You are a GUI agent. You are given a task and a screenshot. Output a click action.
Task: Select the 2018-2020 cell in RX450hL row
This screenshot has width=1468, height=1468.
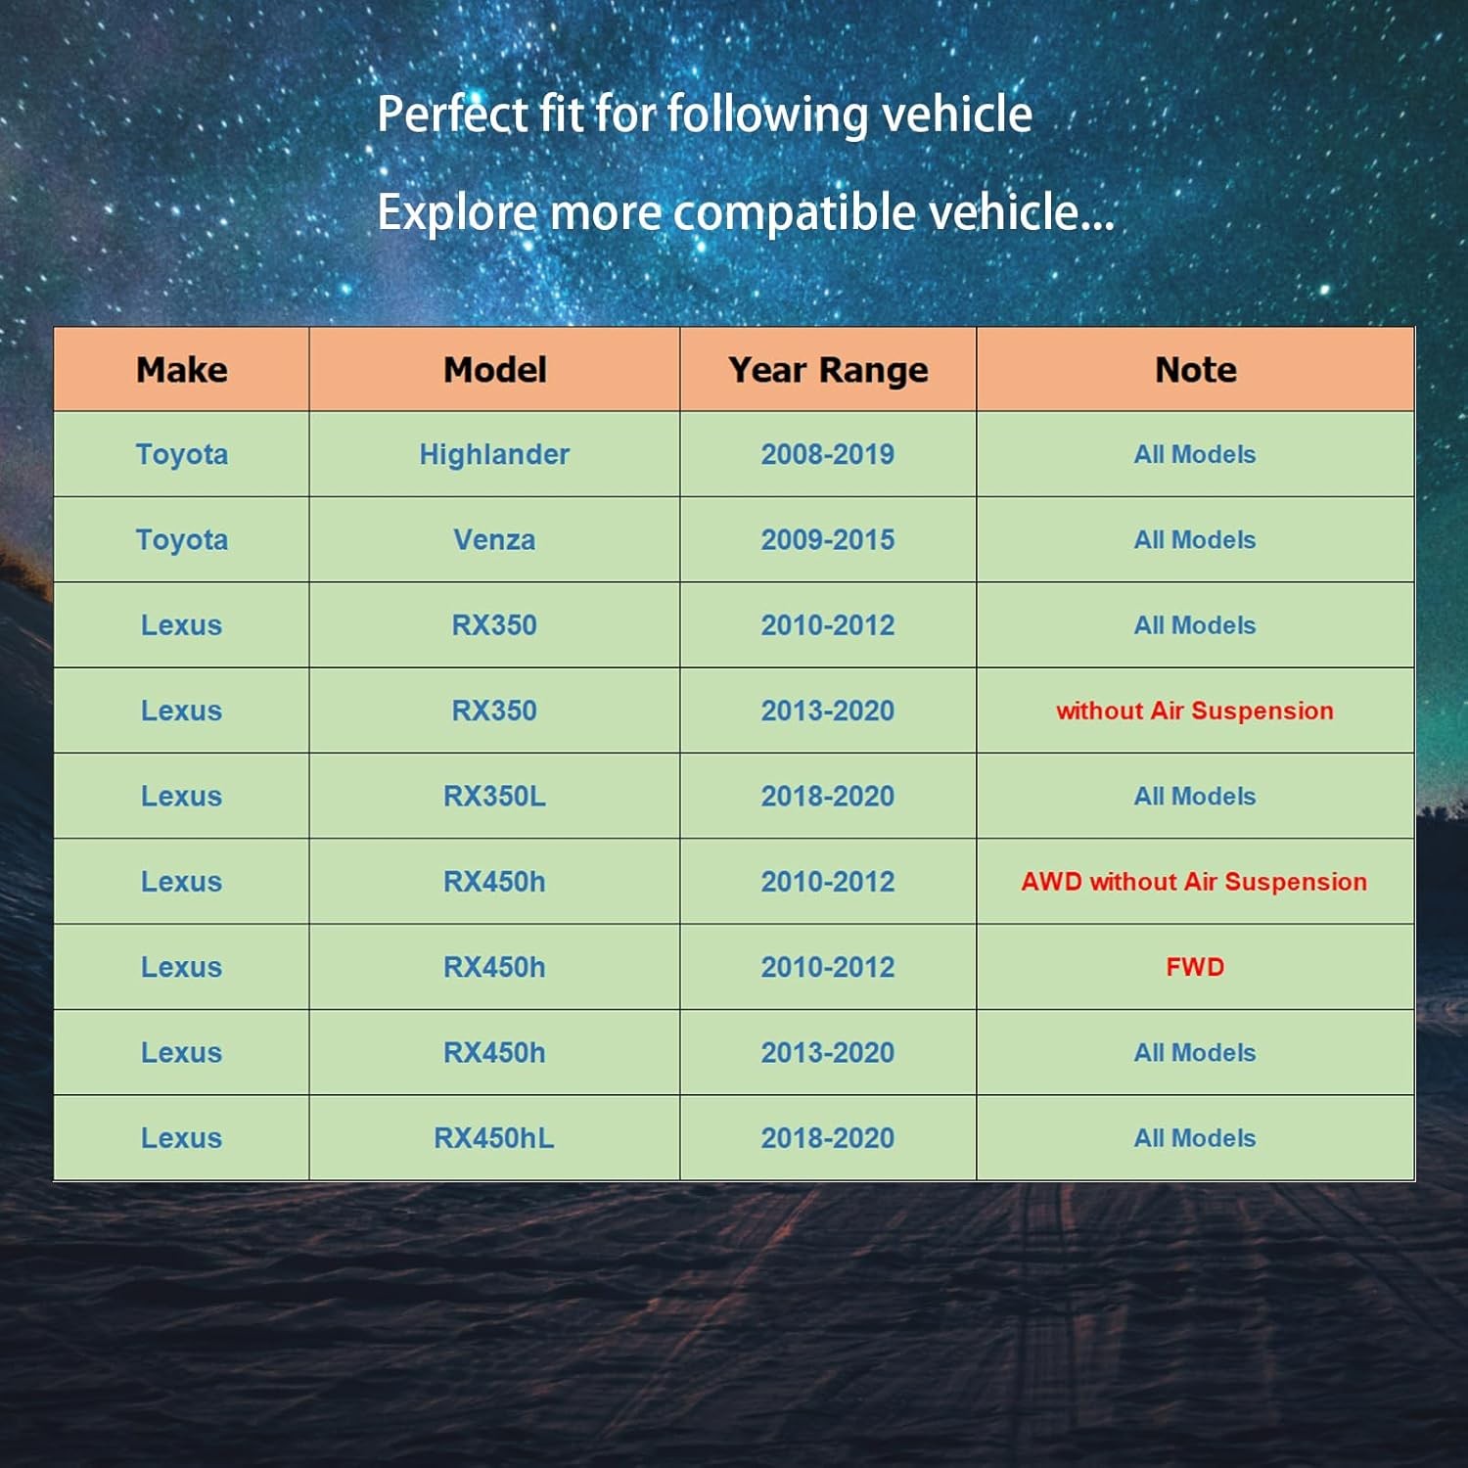tap(828, 1137)
